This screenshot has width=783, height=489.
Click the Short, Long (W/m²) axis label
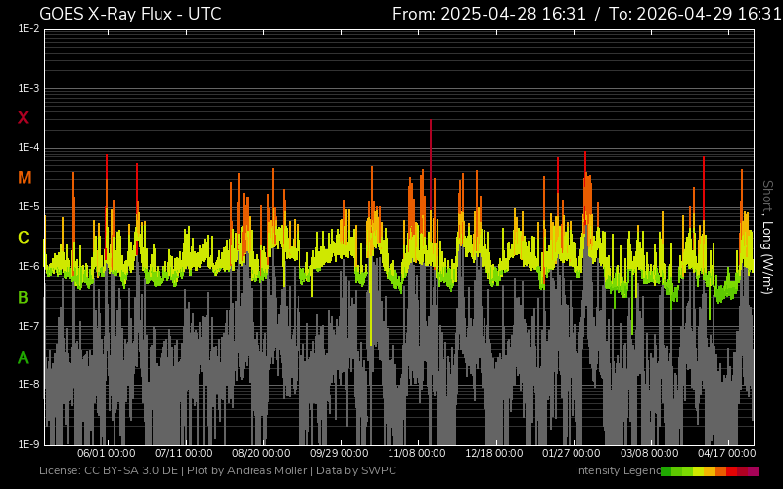(767, 238)
